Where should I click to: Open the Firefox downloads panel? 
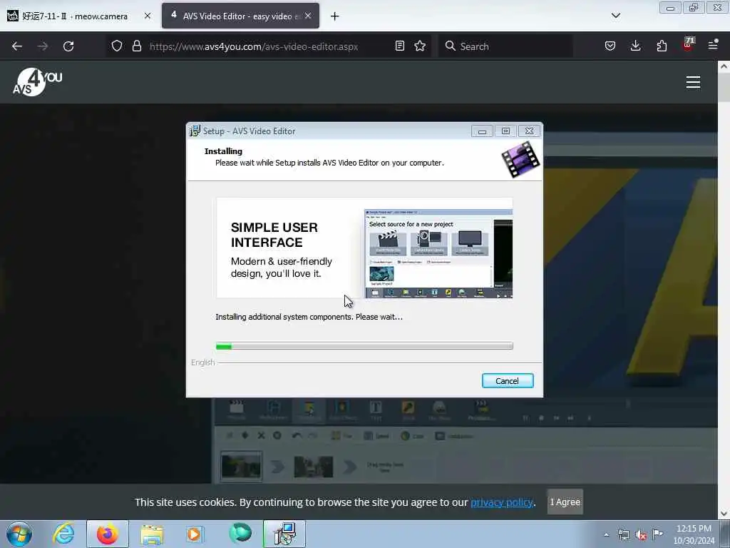click(635, 46)
